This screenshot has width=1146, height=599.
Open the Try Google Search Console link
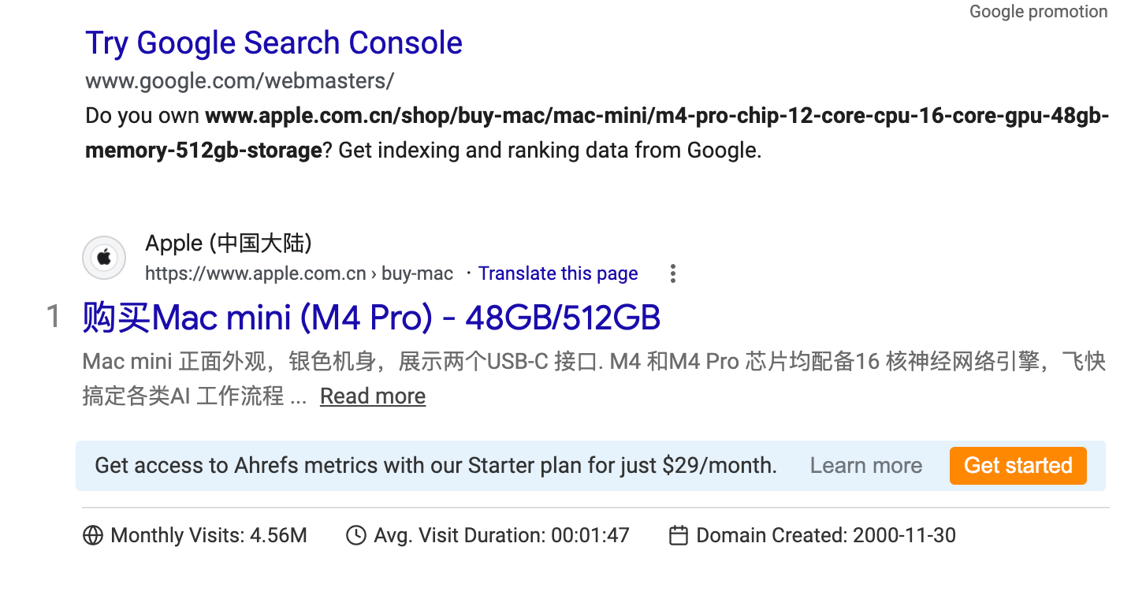point(273,43)
